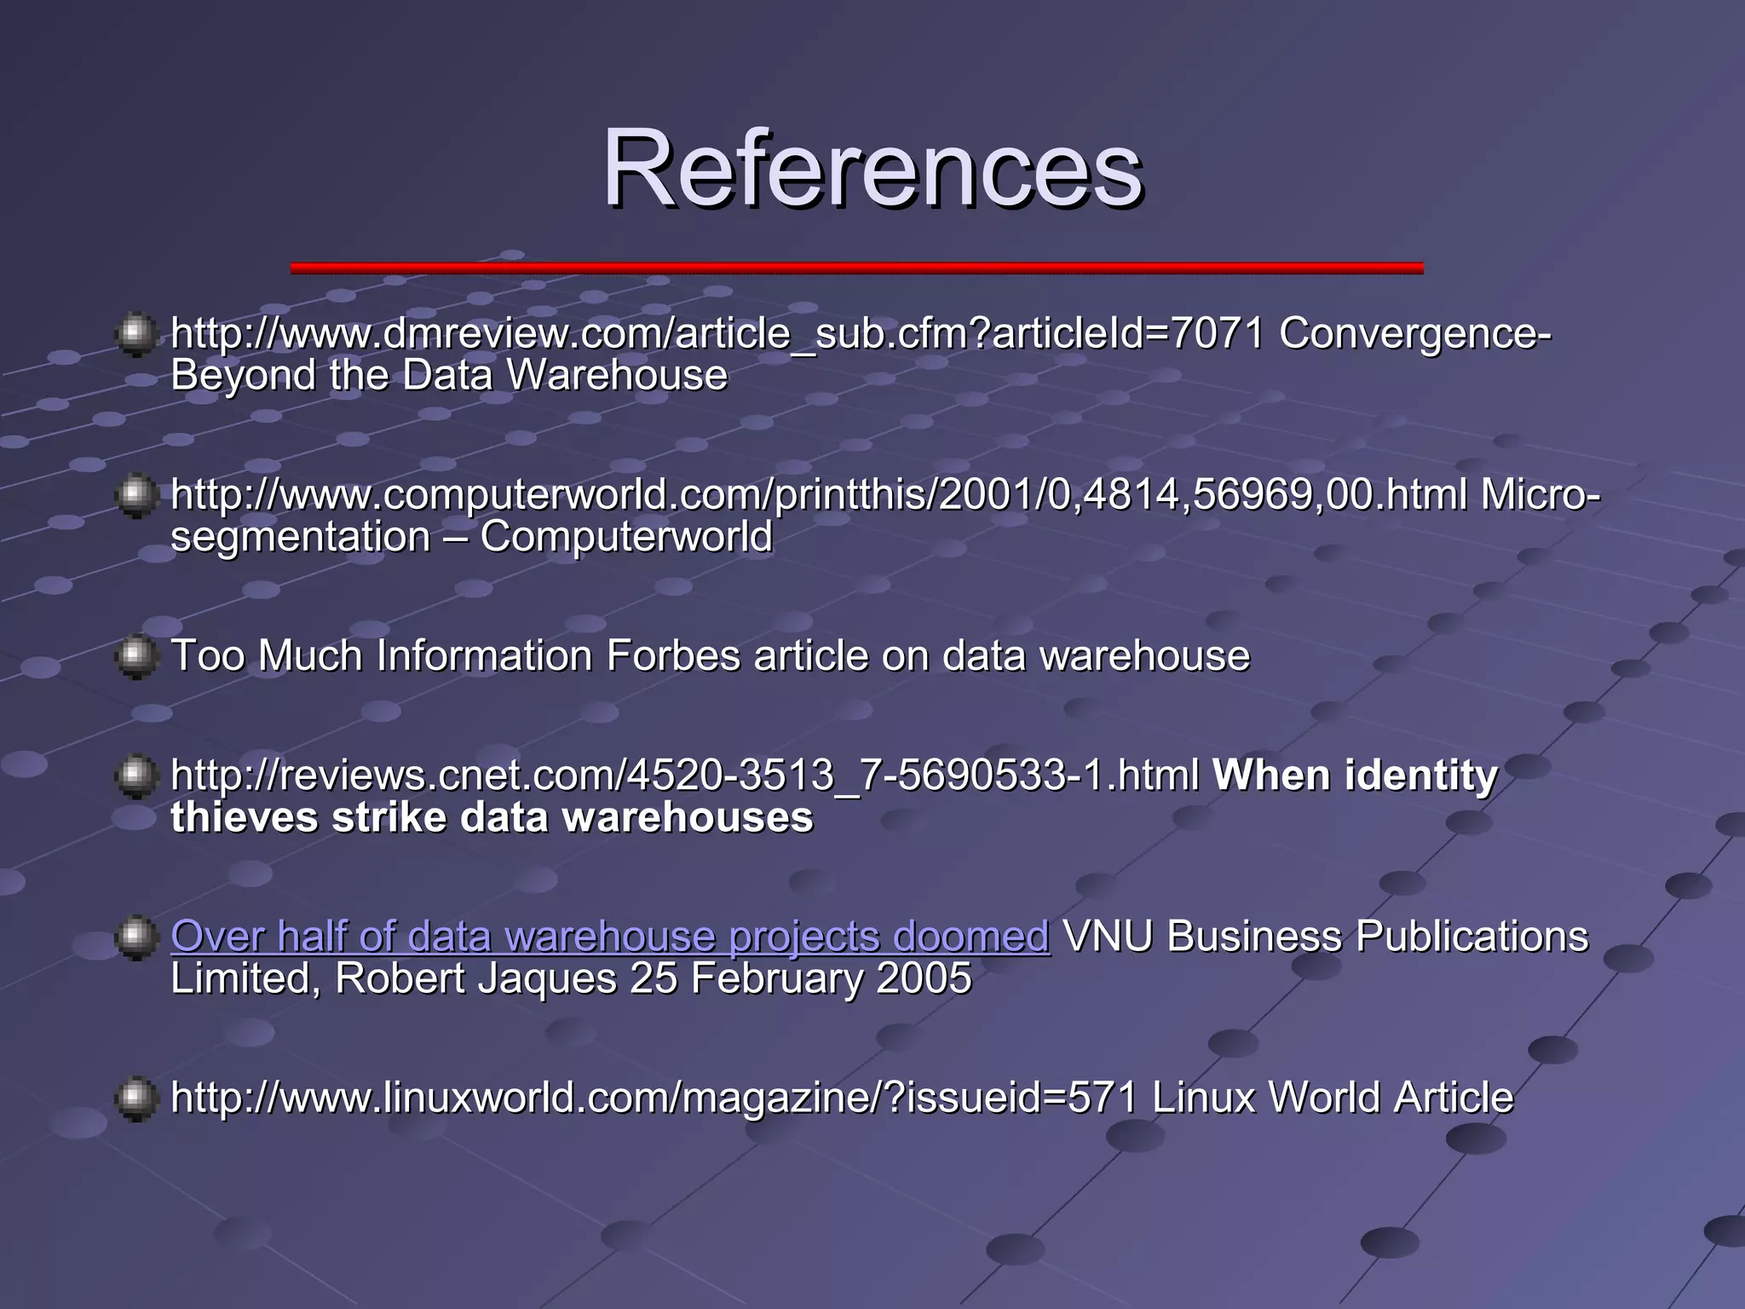This screenshot has height=1309, width=1745.
Task: Click the bullet beside 'Too Much Information'
Action: point(136,657)
